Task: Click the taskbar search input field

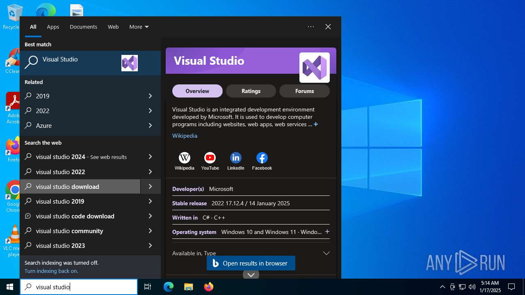Action: coord(79,287)
